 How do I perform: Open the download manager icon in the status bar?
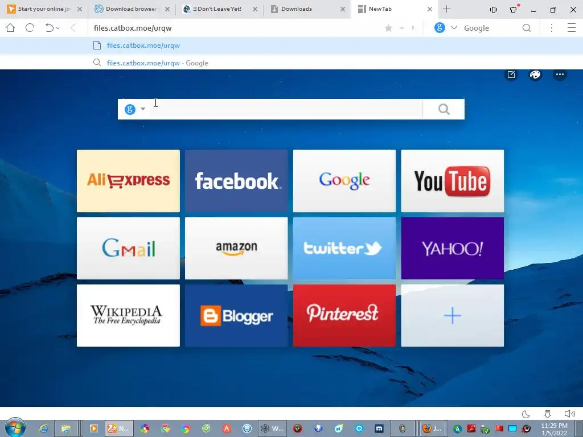pyautogui.click(x=548, y=414)
